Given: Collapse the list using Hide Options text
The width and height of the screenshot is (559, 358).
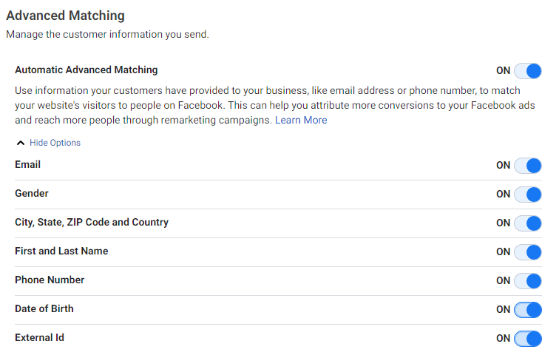Looking at the screenshot, I should pos(55,143).
